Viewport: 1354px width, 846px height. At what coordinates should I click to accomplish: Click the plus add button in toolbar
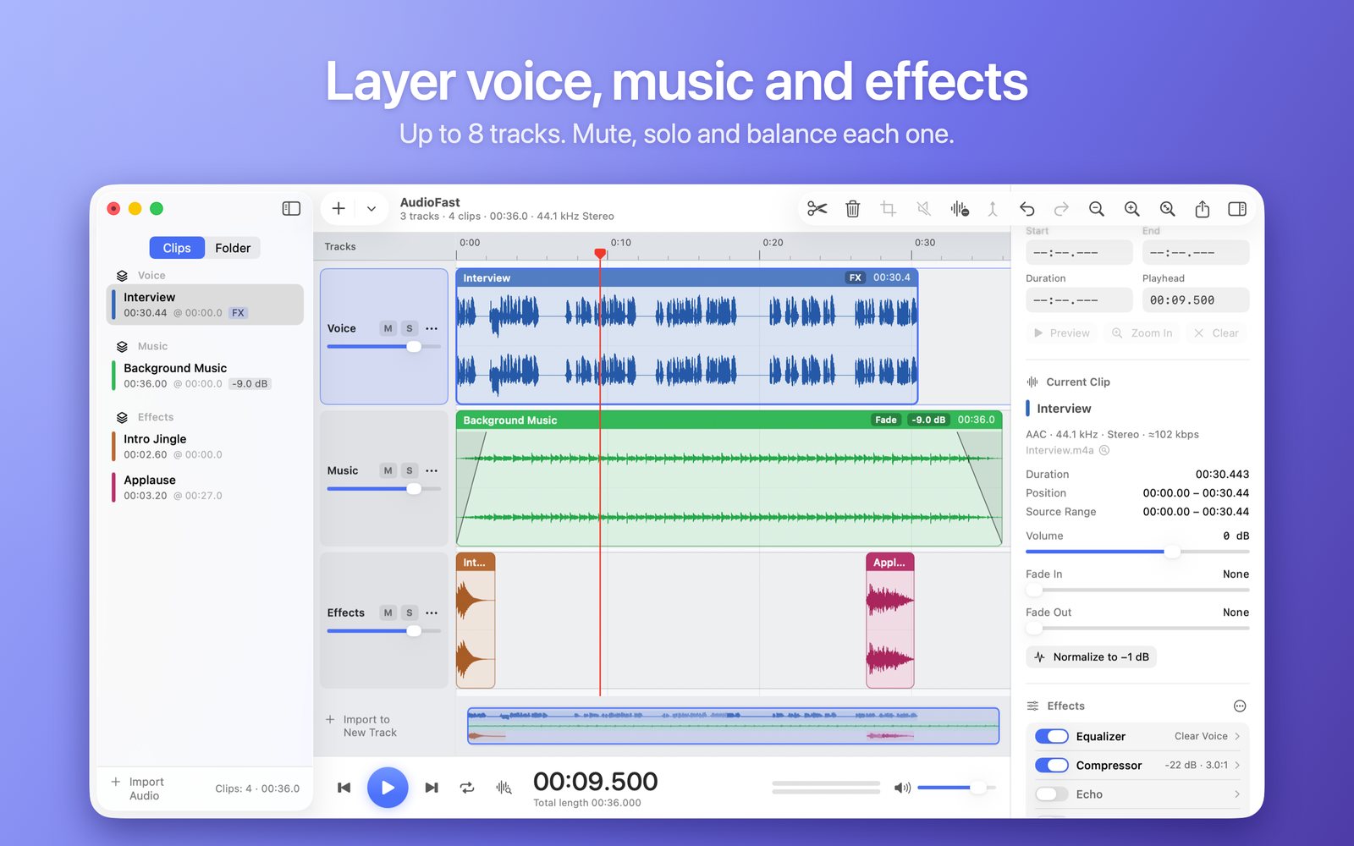click(x=338, y=208)
